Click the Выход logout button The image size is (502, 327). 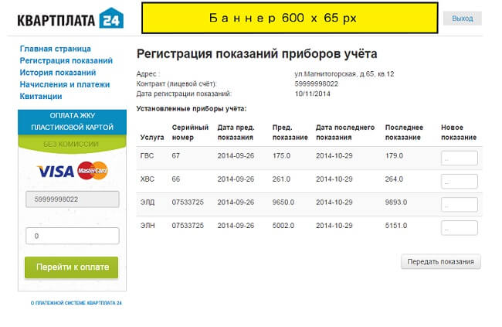click(x=463, y=19)
